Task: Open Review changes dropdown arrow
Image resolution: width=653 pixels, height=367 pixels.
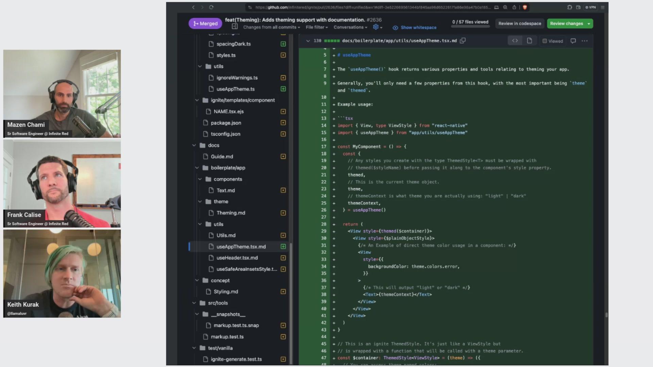Action: tap(589, 23)
